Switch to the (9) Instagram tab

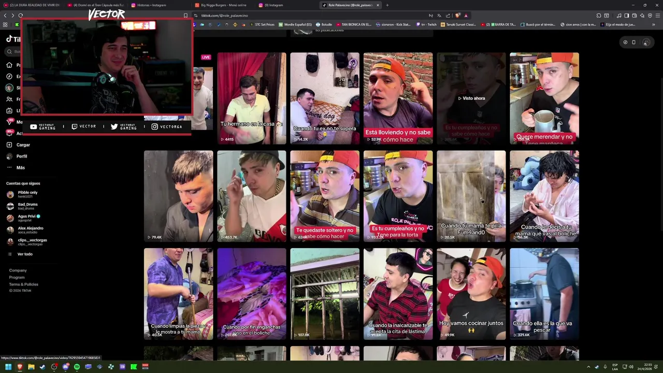pyautogui.click(x=285, y=5)
